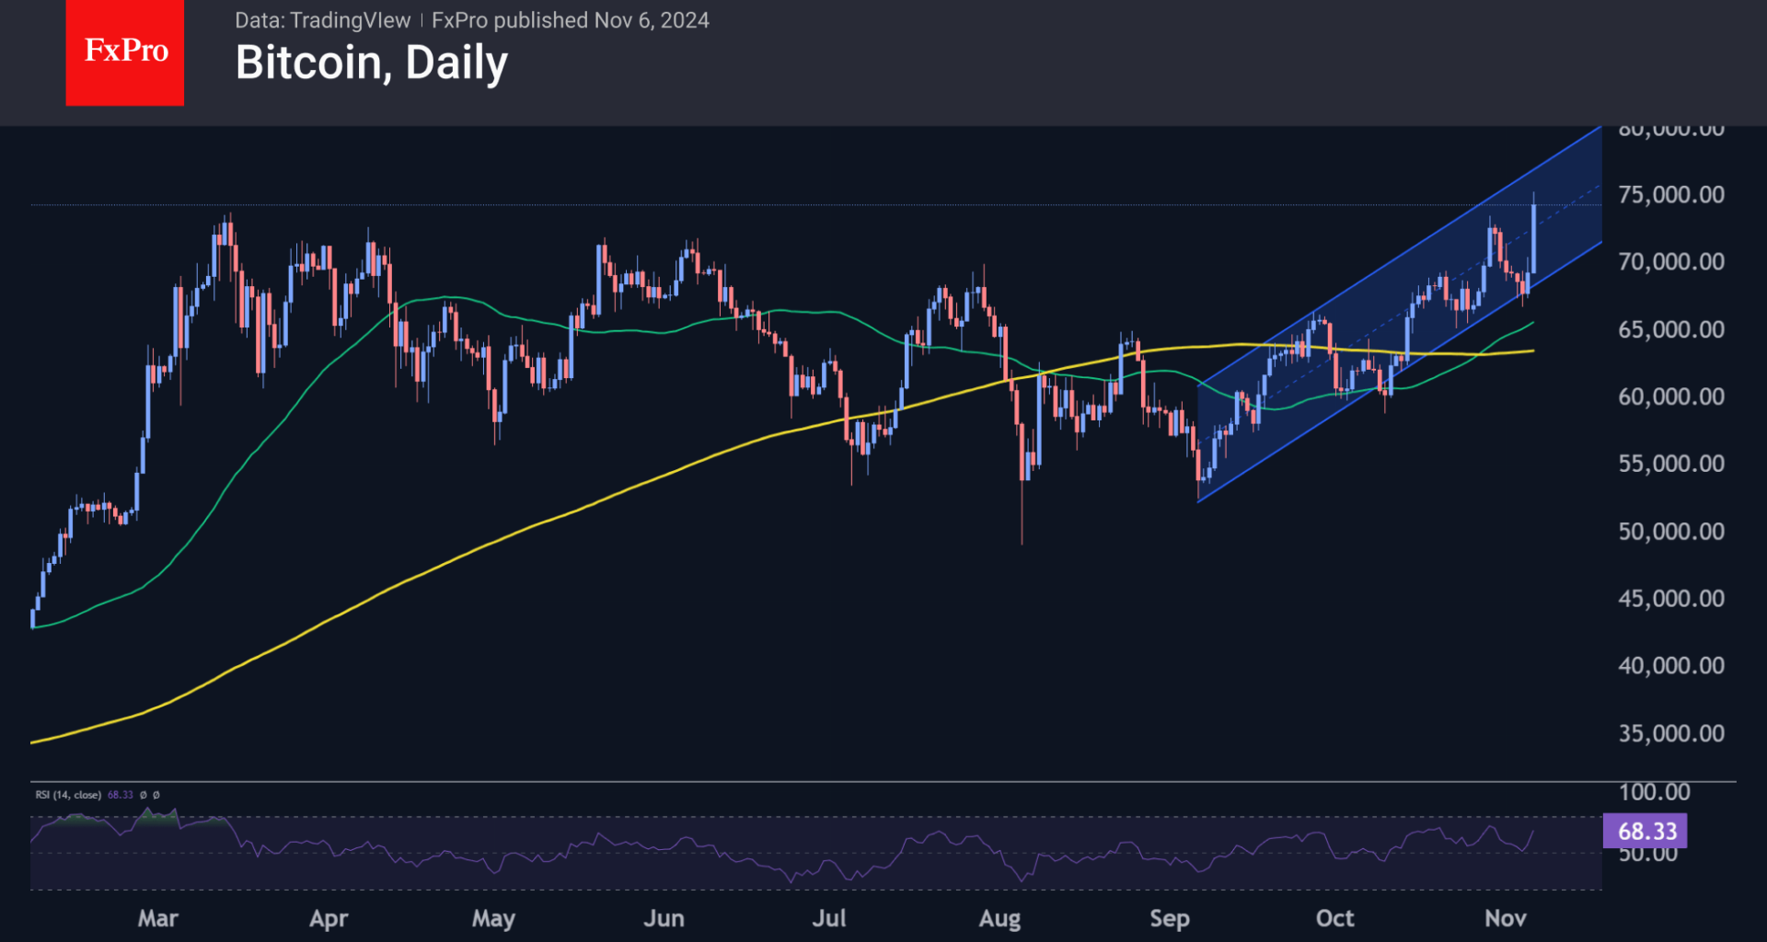The height and width of the screenshot is (942, 1767).
Task: Click the 'RSI (14, close)' indicator label
Action: (68, 795)
